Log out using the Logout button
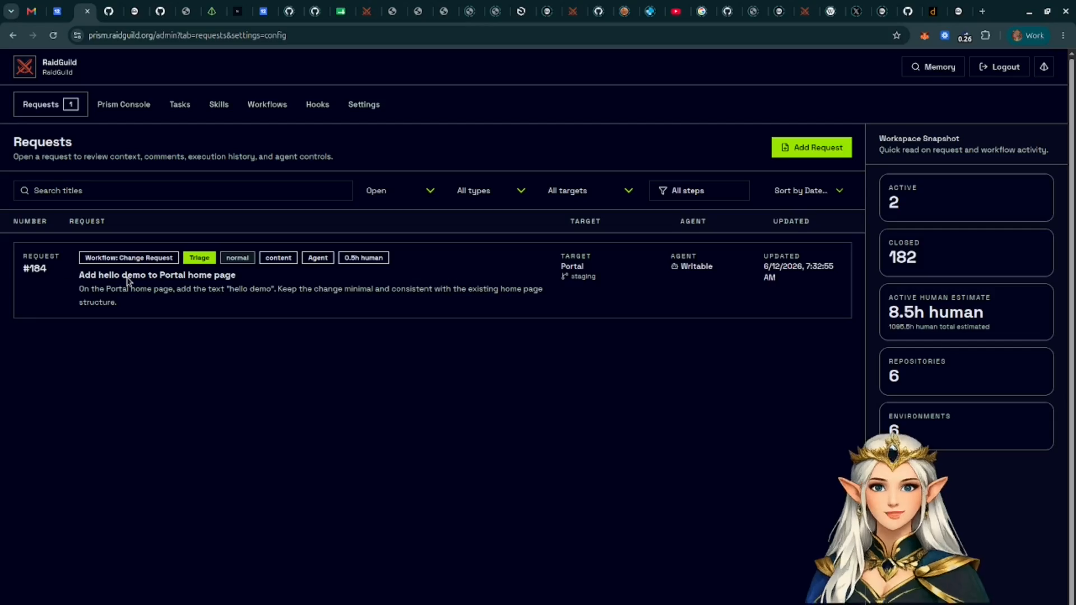This screenshot has height=605, width=1076. pyautogui.click(x=999, y=67)
